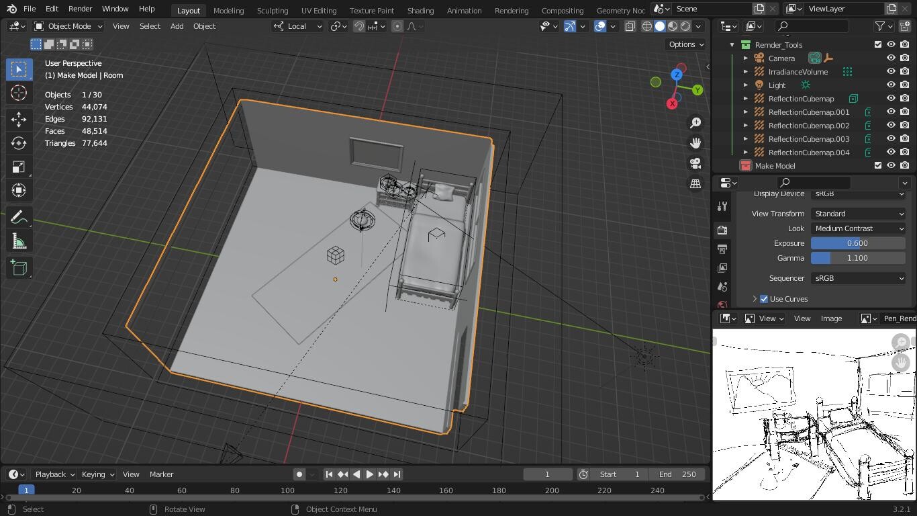917x516 pixels.
Task: Open the Look Medium Contrast dropdown
Action: click(x=858, y=228)
